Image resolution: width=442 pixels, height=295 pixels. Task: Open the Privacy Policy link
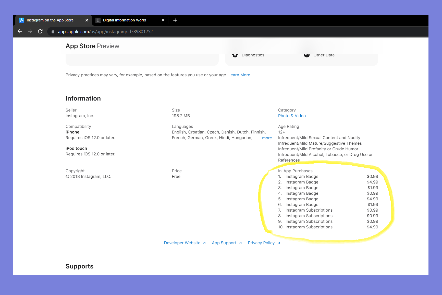(264, 243)
